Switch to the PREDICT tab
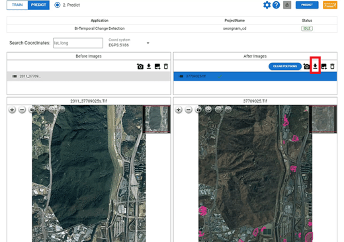344x242 pixels. pos(38,5)
